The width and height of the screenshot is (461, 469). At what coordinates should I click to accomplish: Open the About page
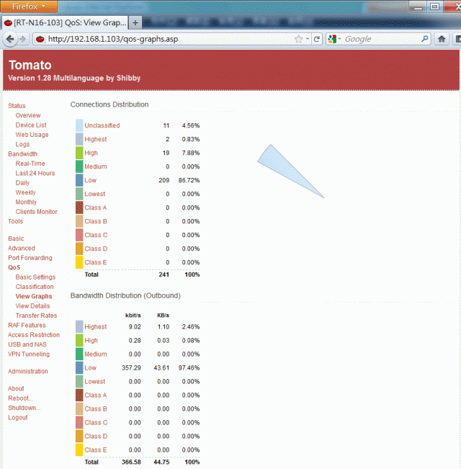tap(16, 388)
